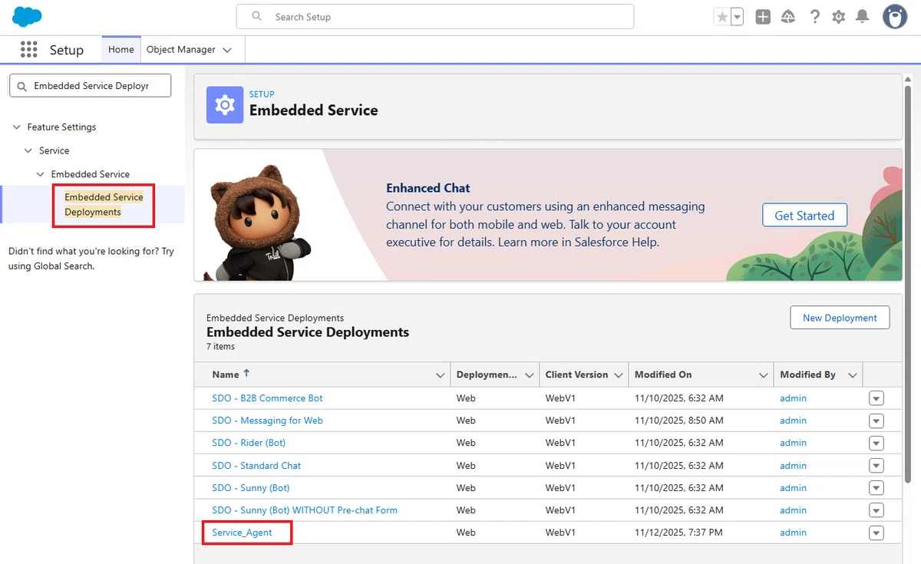
Task: Open row actions for SDO - Sunny (Bot)
Action: (x=876, y=488)
